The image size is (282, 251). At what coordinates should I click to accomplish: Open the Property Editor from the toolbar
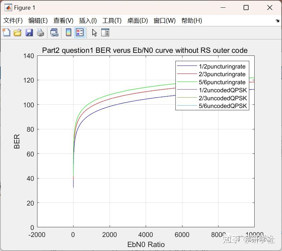point(106,32)
